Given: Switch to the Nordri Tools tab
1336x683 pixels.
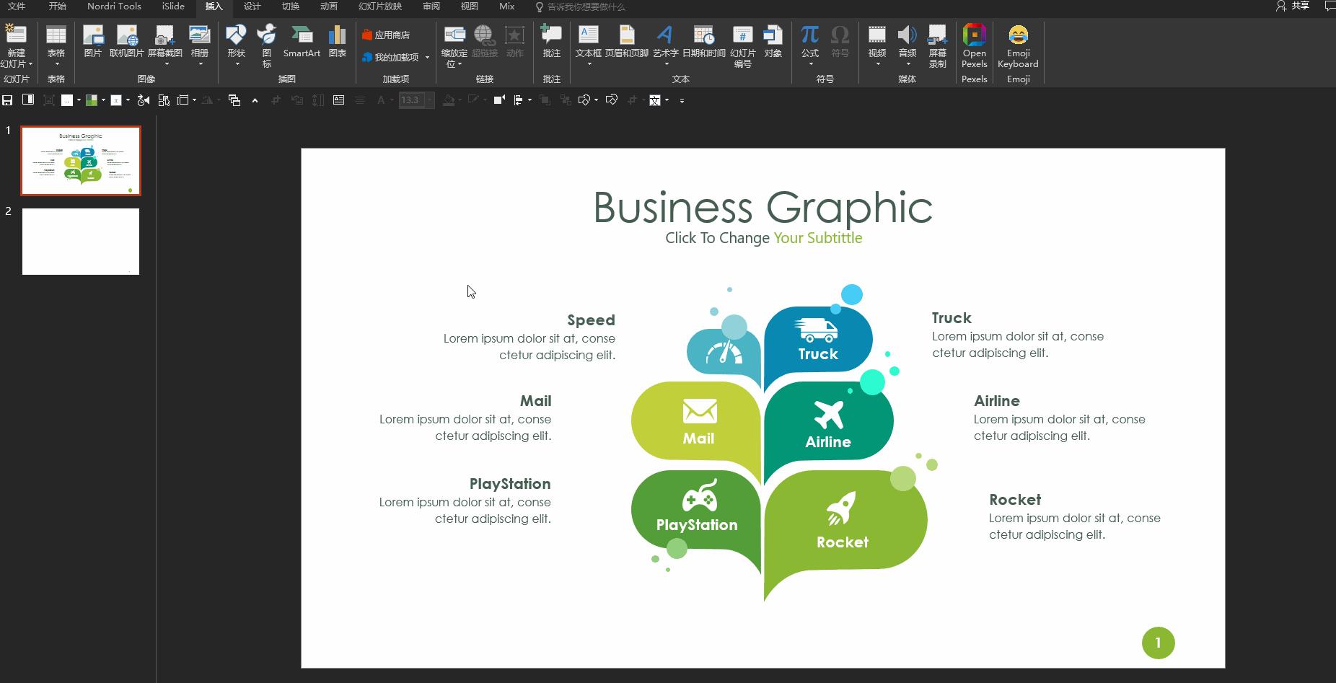Looking at the screenshot, I should [114, 6].
